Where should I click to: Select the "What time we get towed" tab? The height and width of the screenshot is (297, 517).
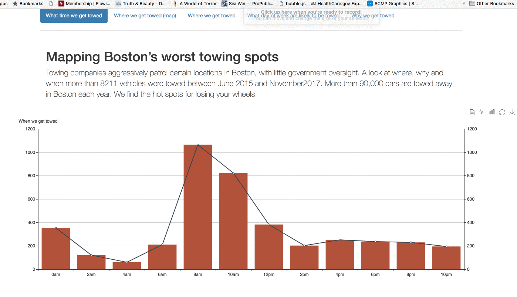[x=74, y=16]
